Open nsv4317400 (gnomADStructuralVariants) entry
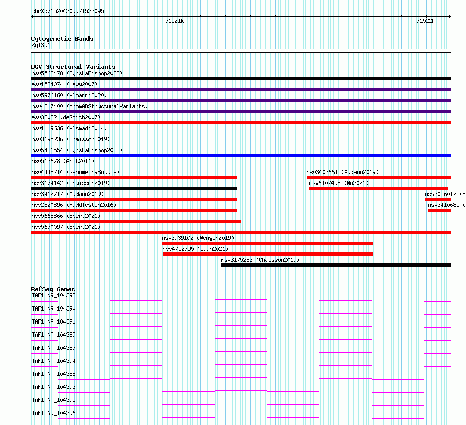The image size is (466, 425). pyautogui.click(x=90, y=106)
